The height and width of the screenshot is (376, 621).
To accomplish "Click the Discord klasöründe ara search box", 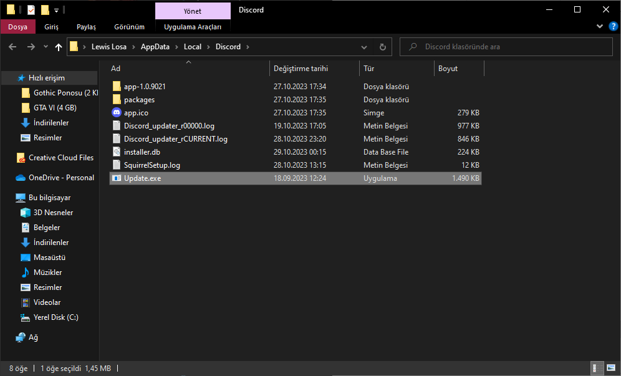I will (506, 47).
